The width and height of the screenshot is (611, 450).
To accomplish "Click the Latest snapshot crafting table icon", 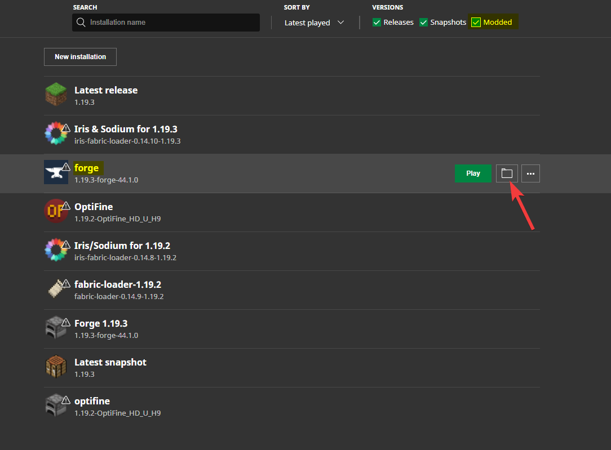I will click(x=56, y=367).
